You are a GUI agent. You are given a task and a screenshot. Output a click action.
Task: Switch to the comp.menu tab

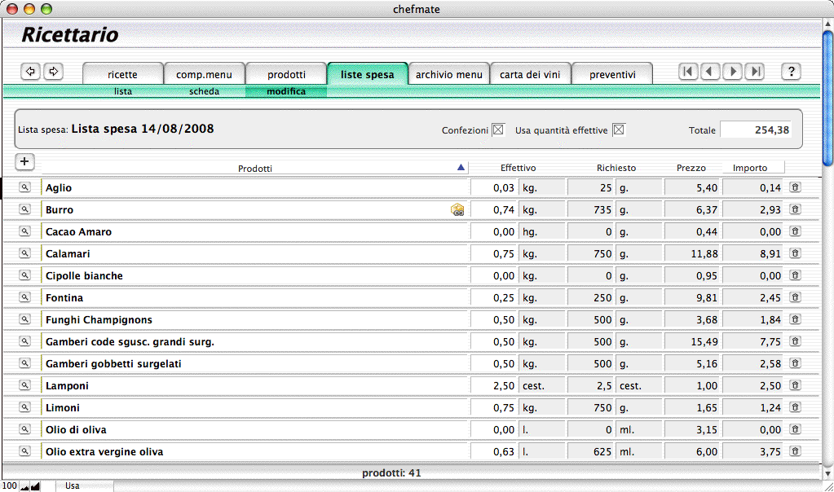pyautogui.click(x=205, y=74)
